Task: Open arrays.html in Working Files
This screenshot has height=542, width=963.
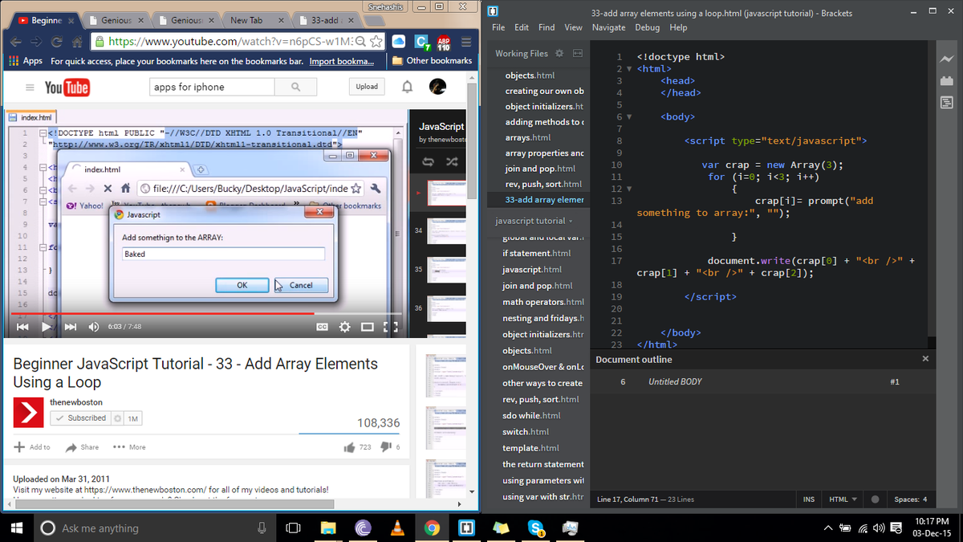Action: 528,138
